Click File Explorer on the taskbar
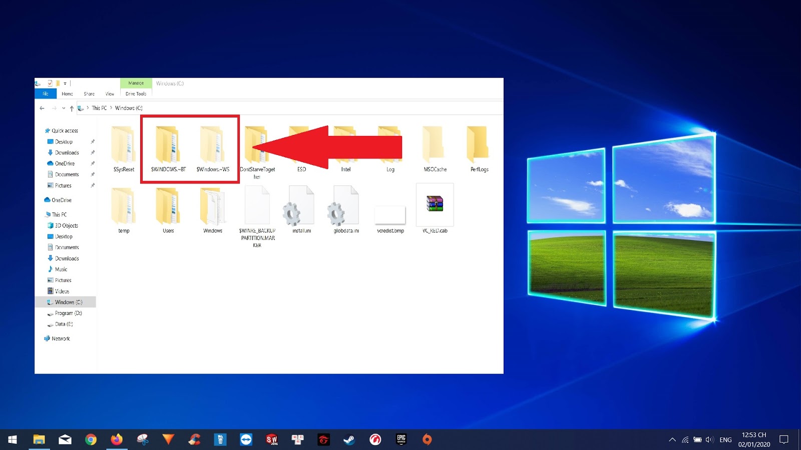 (x=39, y=439)
